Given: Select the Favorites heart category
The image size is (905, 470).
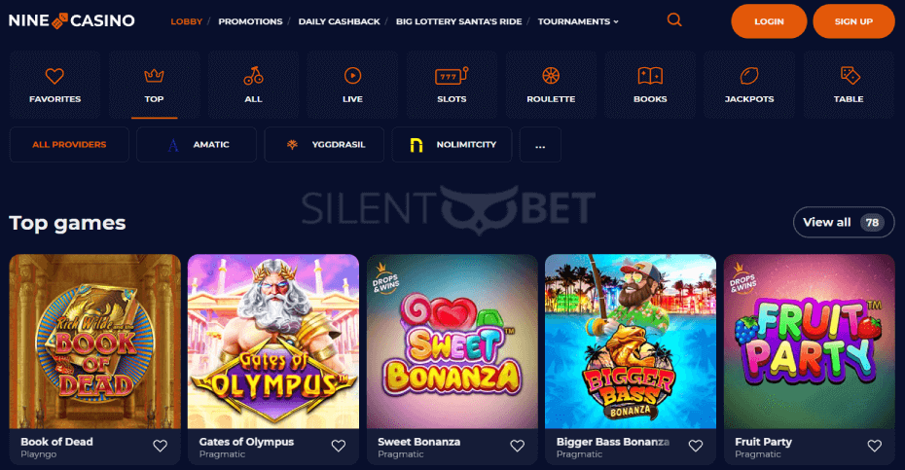Looking at the screenshot, I should click(x=54, y=85).
